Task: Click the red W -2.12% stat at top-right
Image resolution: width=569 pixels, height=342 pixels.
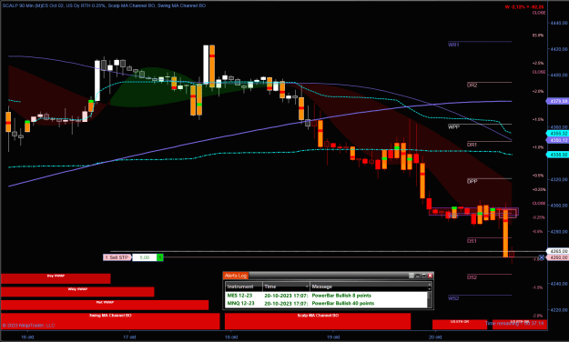Action: 524,7
